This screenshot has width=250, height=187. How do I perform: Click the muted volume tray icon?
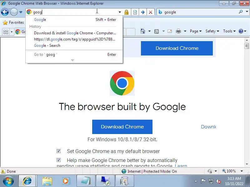(218, 181)
